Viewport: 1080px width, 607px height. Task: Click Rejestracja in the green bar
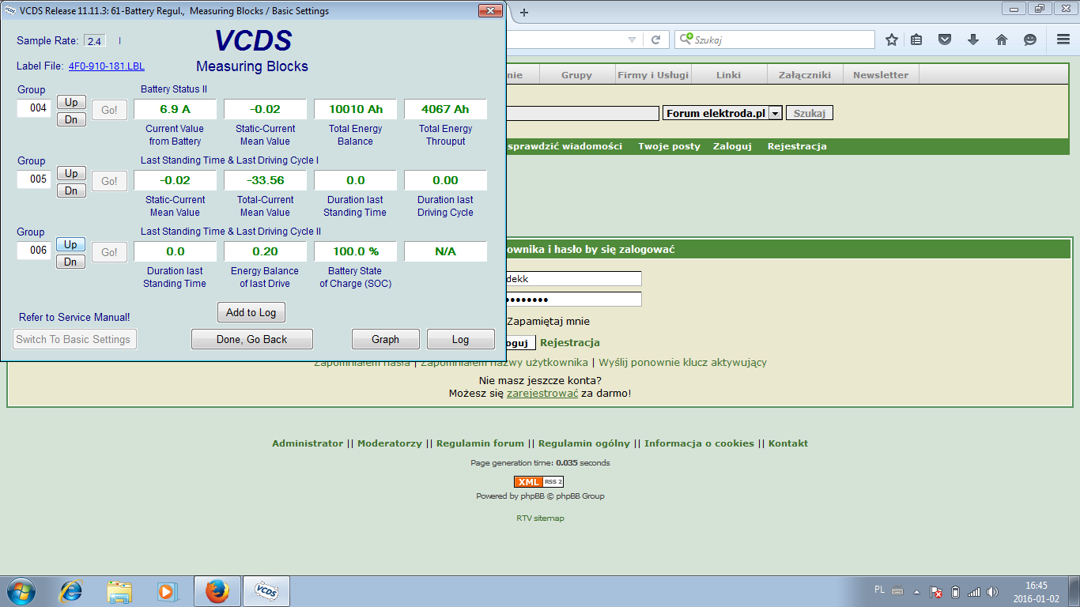coord(797,146)
